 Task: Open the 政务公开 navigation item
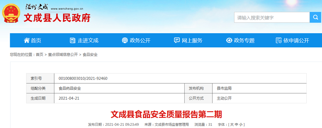pyautogui.click(x=136, y=40)
